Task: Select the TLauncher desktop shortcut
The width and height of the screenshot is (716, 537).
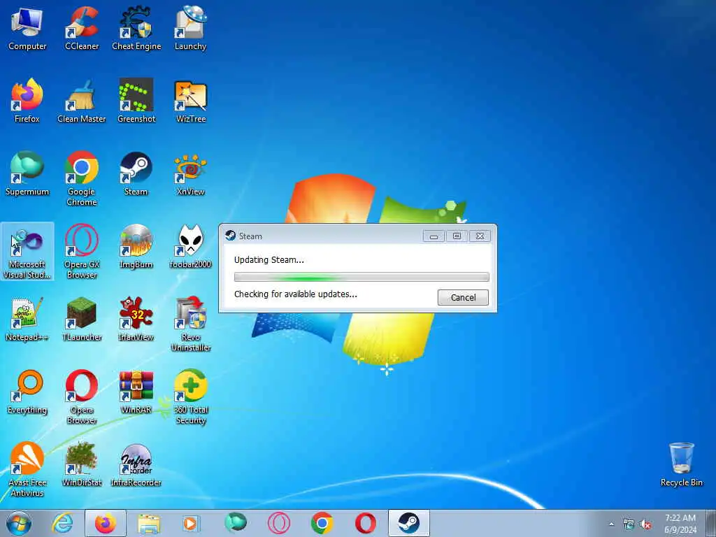Action: coord(82,320)
